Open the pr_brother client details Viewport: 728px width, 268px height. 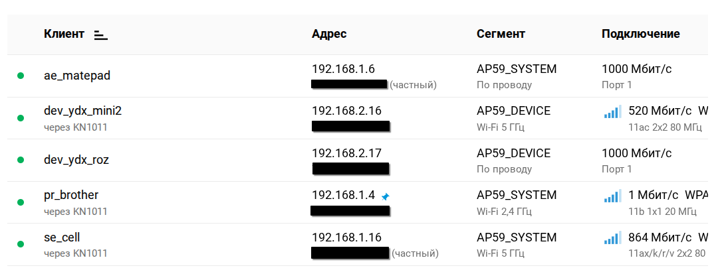point(71,195)
